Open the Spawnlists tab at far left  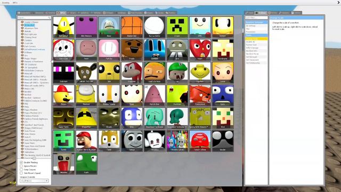[24, 13]
